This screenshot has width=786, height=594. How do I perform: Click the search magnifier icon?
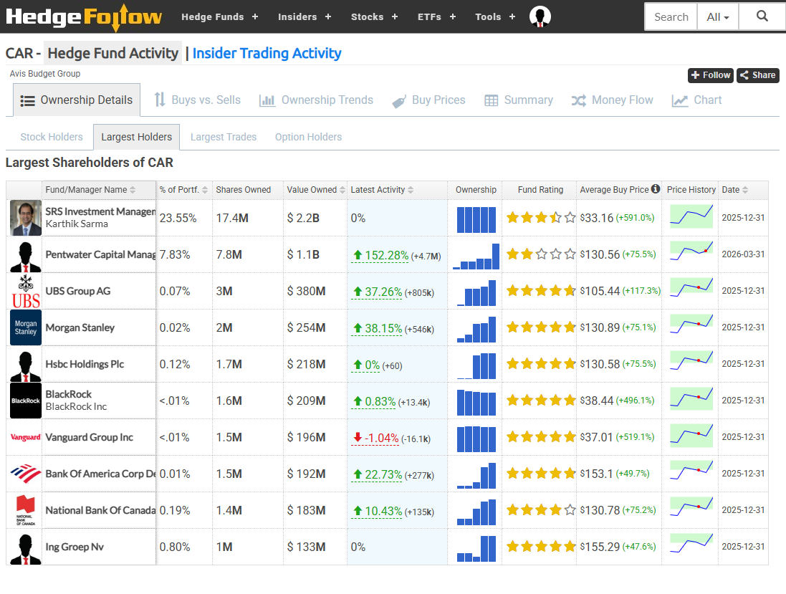tap(762, 16)
